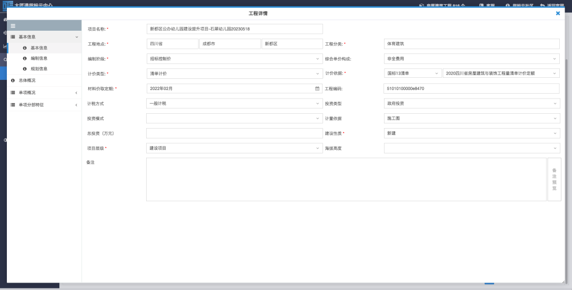Open the empty 投资模式 dropdown

click(234, 119)
